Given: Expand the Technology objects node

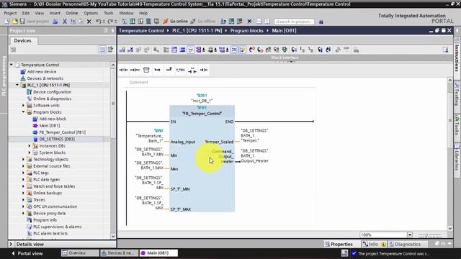Looking at the screenshot, I should [x=24, y=160].
